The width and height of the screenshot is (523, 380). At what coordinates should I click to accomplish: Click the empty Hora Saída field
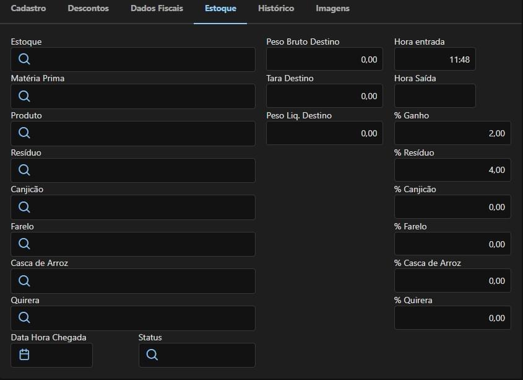point(434,96)
